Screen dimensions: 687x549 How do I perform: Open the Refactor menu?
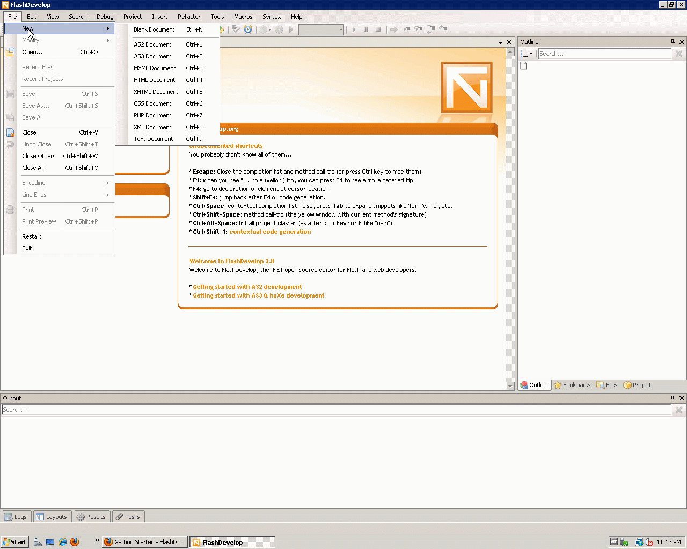point(189,17)
